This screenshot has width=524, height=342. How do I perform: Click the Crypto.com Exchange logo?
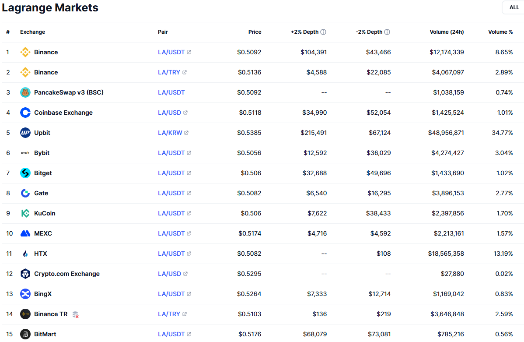click(x=25, y=274)
